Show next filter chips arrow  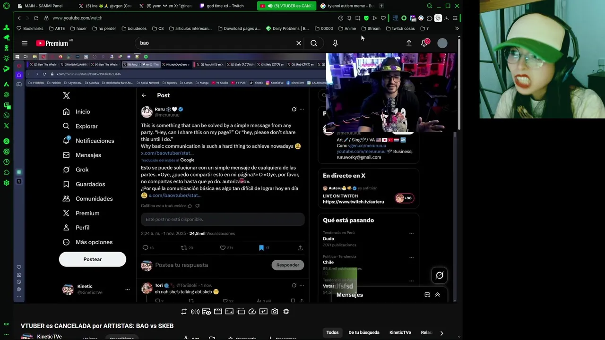(x=441, y=333)
